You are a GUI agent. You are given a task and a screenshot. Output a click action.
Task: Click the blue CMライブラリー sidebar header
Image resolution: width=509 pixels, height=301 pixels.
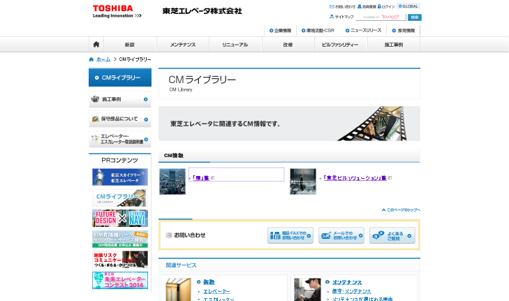120,78
